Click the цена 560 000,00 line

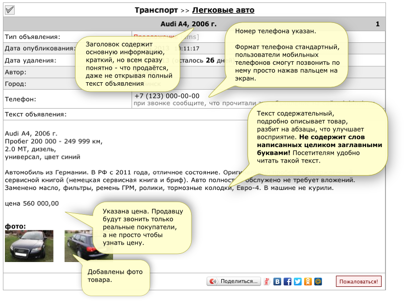(32, 204)
